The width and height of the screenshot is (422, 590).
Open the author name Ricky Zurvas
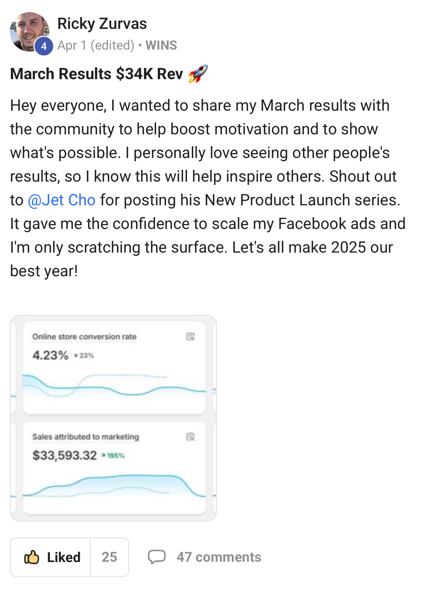coord(102,24)
